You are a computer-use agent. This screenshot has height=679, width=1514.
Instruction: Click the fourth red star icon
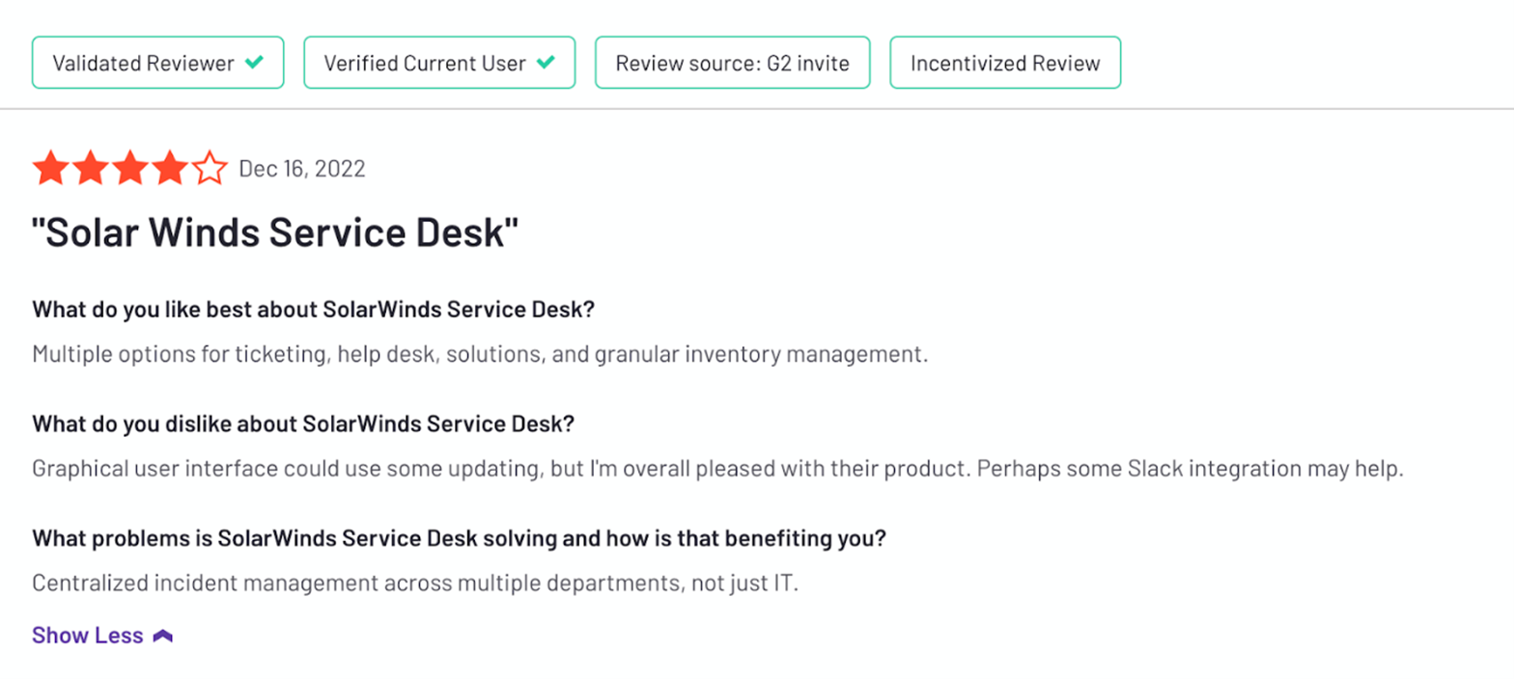(169, 167)
